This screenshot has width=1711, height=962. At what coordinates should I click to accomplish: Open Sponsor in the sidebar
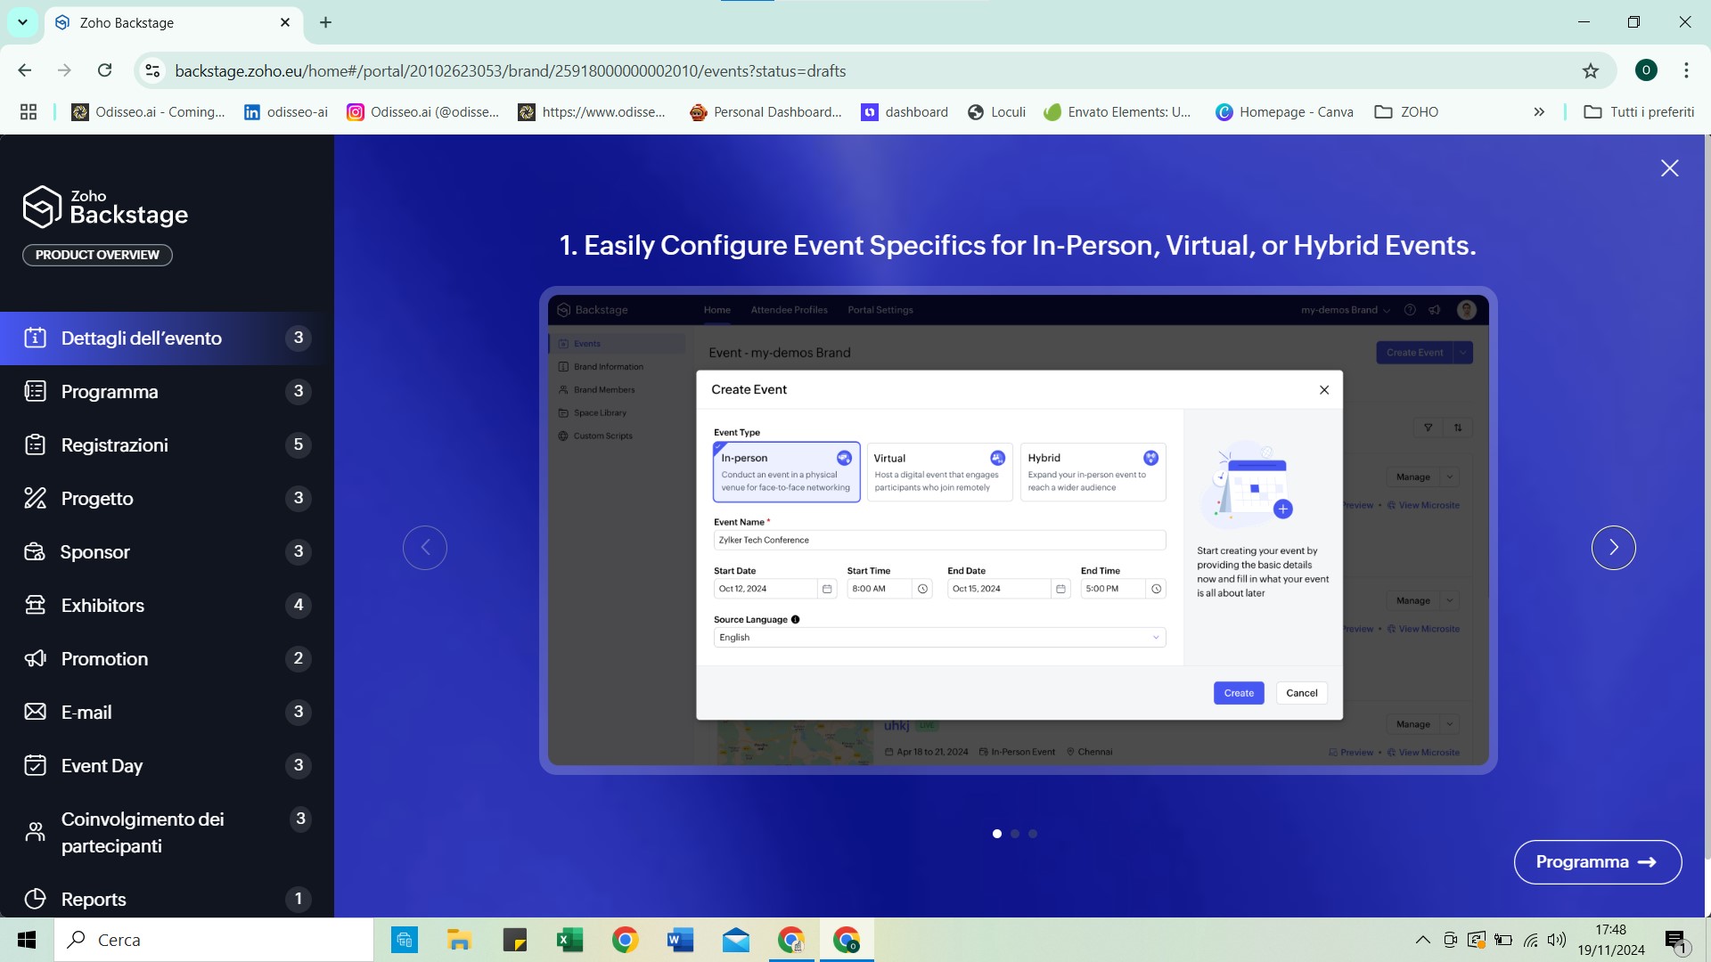(x=167, y=552)
